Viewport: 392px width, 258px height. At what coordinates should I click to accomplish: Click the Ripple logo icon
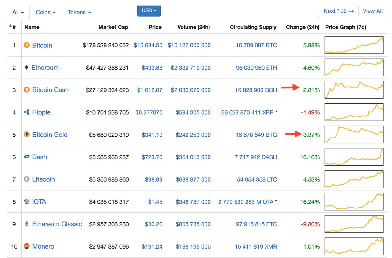pos(27,112)
